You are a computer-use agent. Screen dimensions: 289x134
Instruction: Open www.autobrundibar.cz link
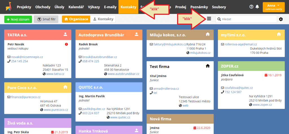coord(123,74)
